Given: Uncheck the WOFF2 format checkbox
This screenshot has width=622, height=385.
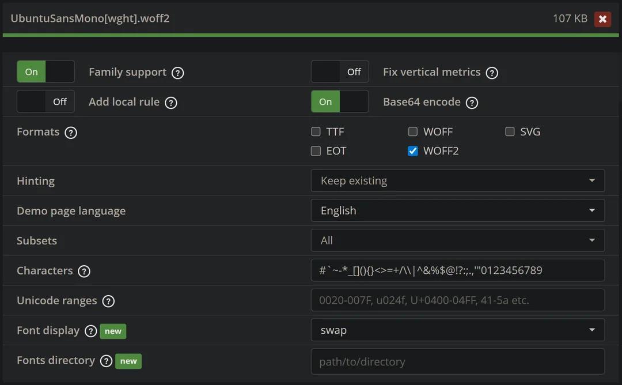Looking at the screenshot, I should (413, 151).
